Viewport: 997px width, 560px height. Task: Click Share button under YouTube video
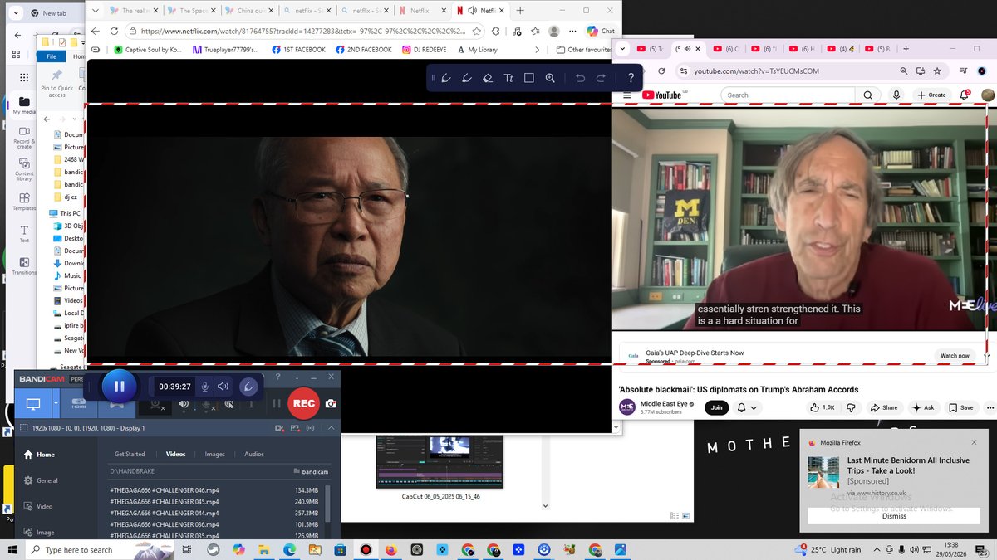click(x=884, y=407)
